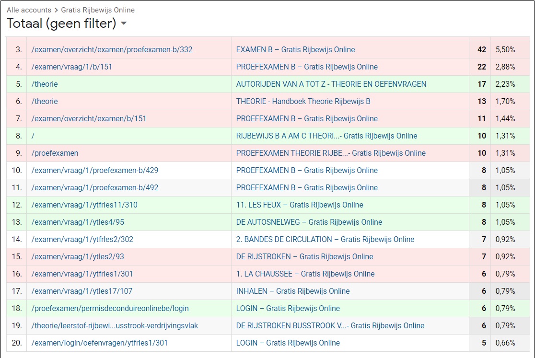Click the LOGIN title in row 18
Image resolution: width=535 pixels, height=358 pixels.
pos(288,308)
